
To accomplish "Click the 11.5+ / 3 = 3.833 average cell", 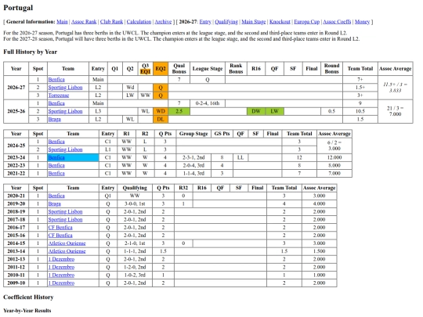I will coord(396,88).
